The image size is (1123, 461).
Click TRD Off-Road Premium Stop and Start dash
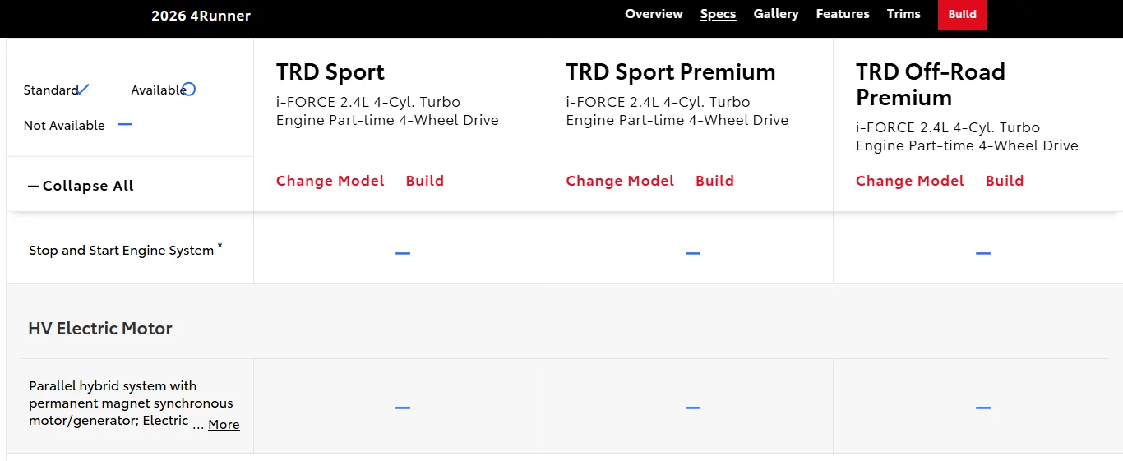coord(982,253)
